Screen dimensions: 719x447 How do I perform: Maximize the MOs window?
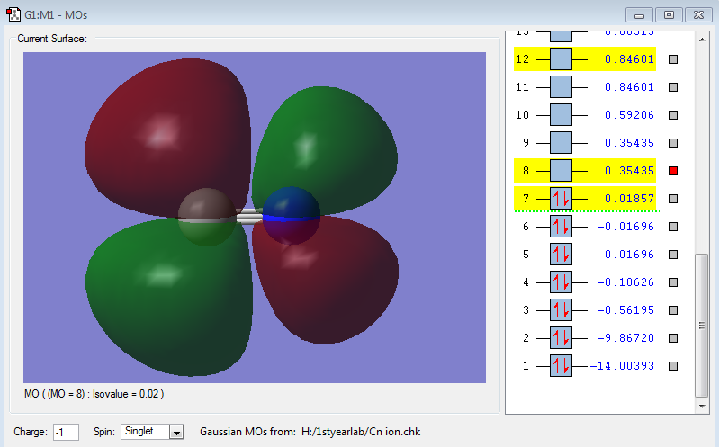(x=669, y=15)
